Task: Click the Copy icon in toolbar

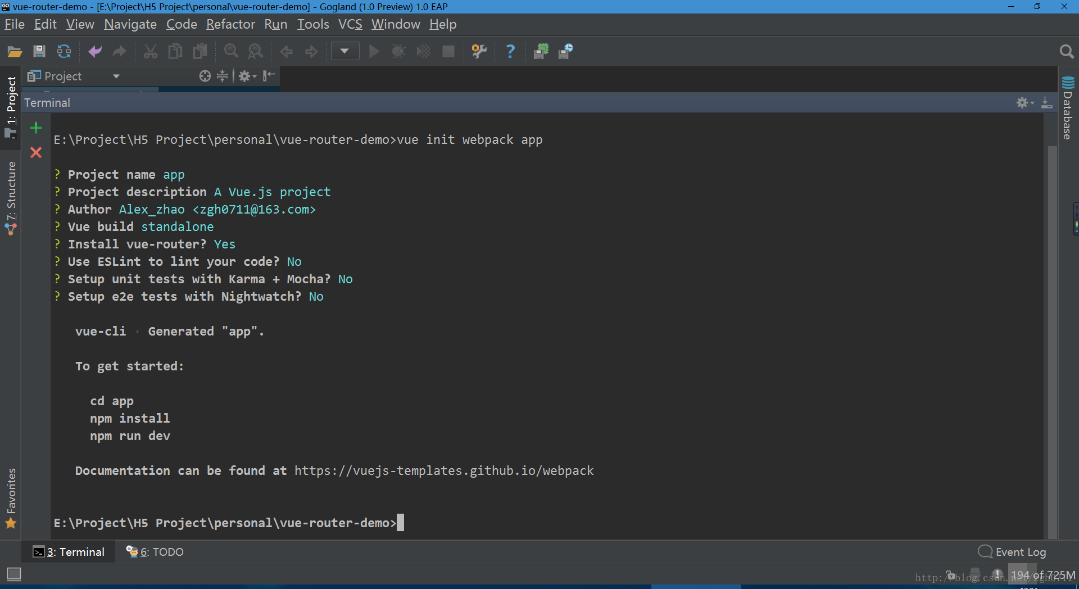Action: 175,52
